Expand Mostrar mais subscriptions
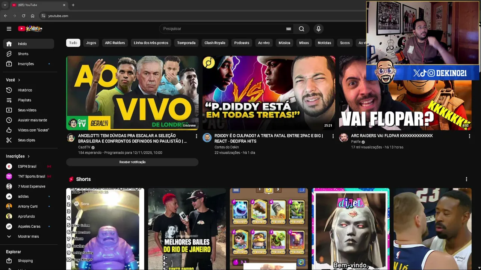Viewport: 481px width, 270px height. tap(29, 237)
